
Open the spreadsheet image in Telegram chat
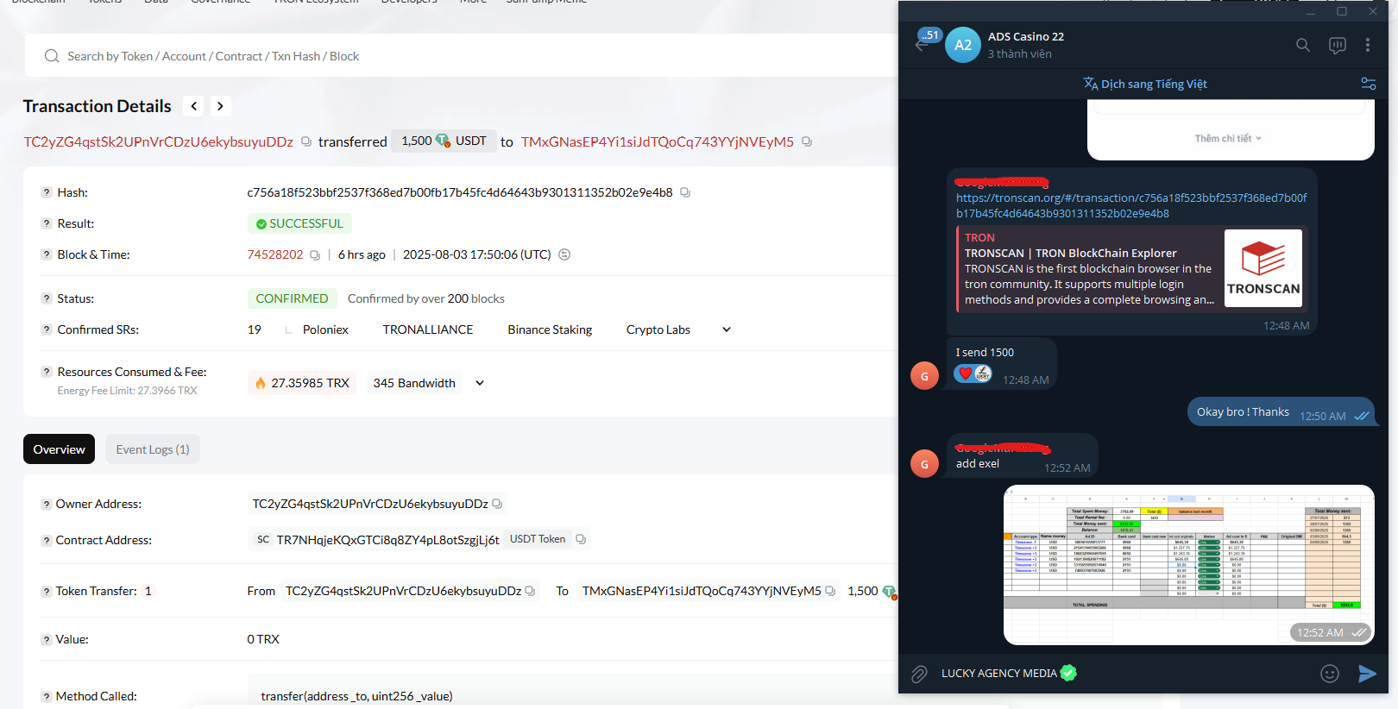click(x=1189, y=565)
